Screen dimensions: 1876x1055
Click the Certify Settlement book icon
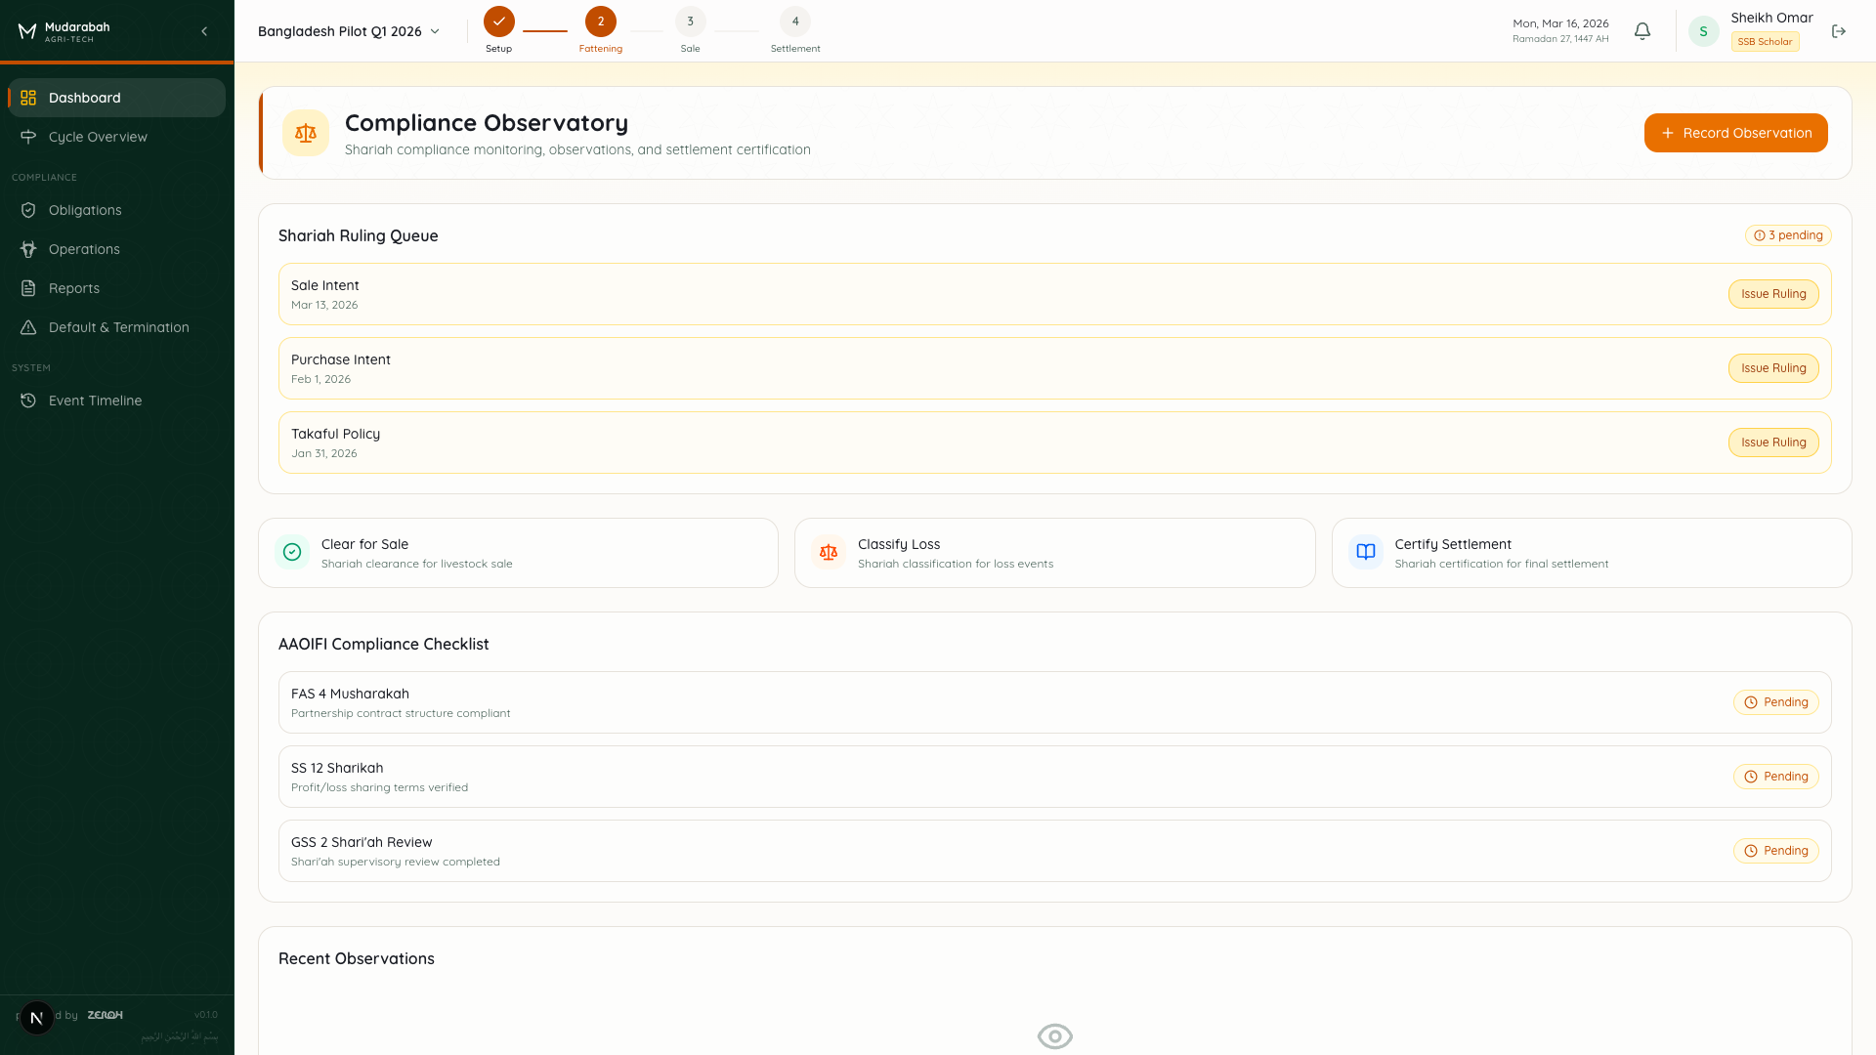coord(1365,552)
